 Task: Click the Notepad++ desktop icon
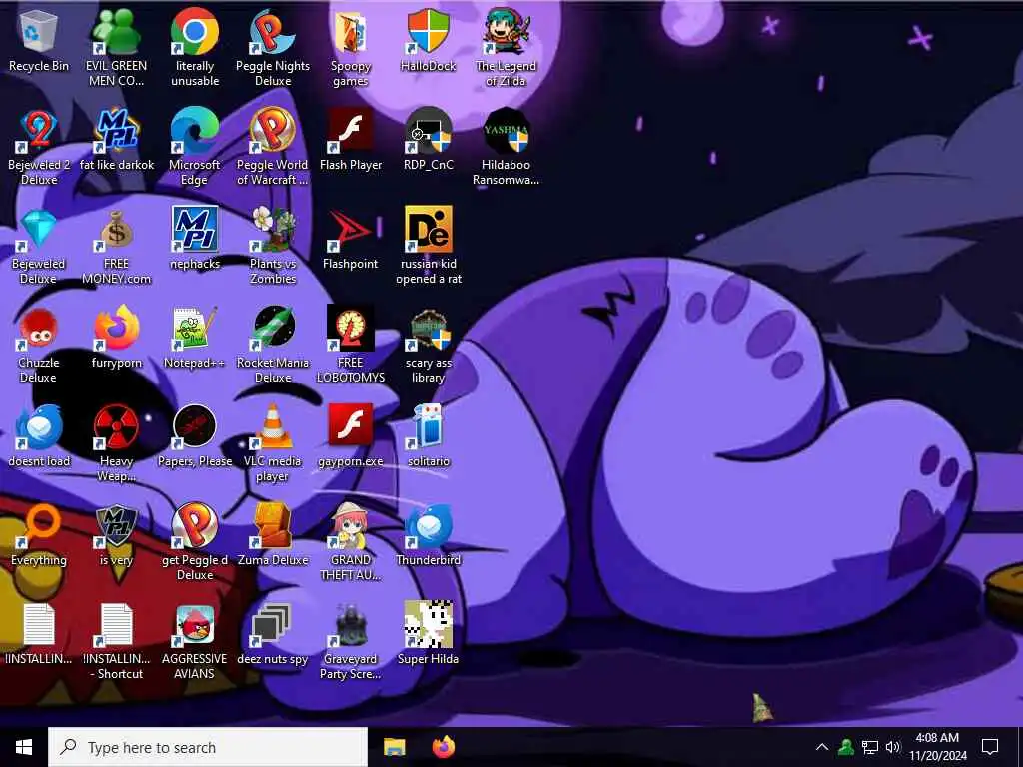[195, 329]
